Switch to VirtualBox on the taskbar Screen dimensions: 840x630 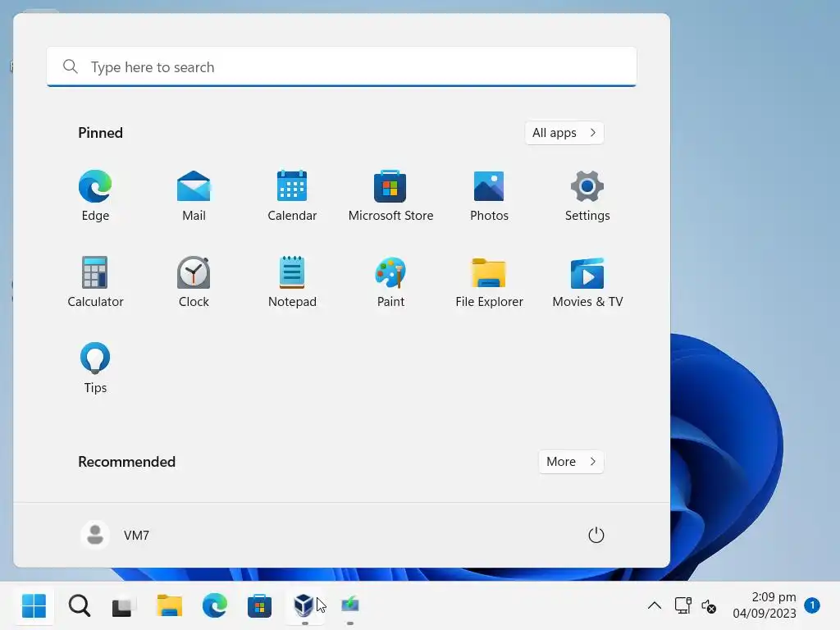click(x=304, y=606)
